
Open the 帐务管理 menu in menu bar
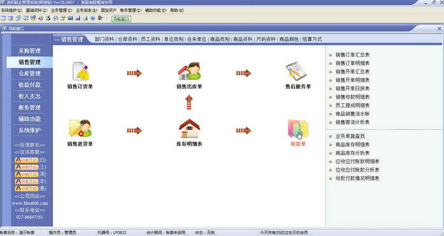pos(130,10)
